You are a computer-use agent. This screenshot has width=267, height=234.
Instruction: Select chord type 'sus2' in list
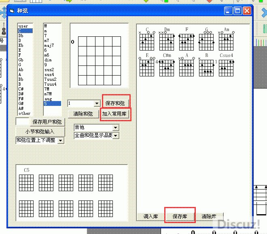52,70
